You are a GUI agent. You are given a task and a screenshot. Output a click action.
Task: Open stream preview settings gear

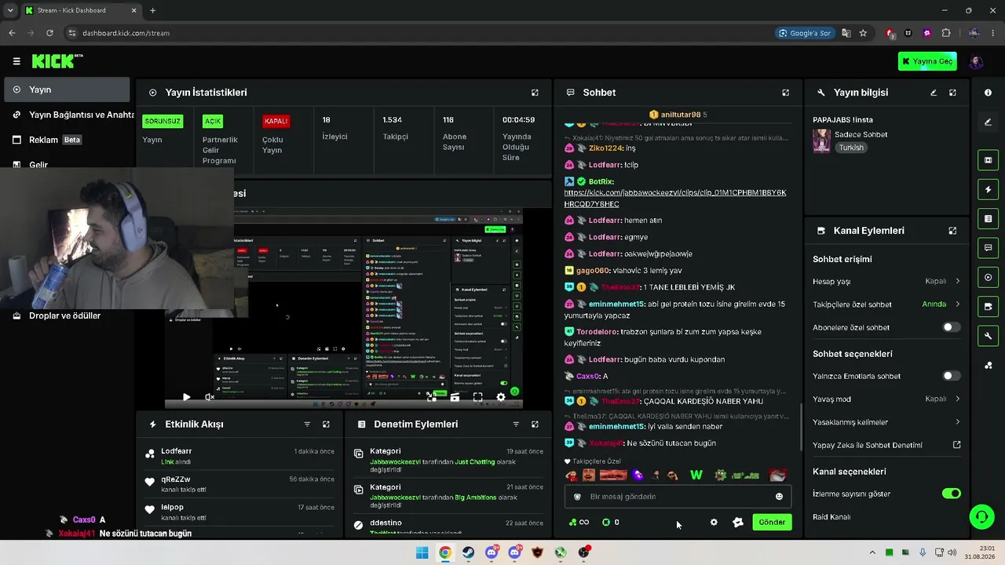[501, 397]
